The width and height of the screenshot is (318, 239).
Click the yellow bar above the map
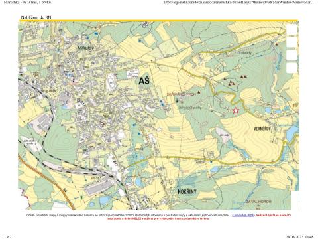[x=158, y=21]
